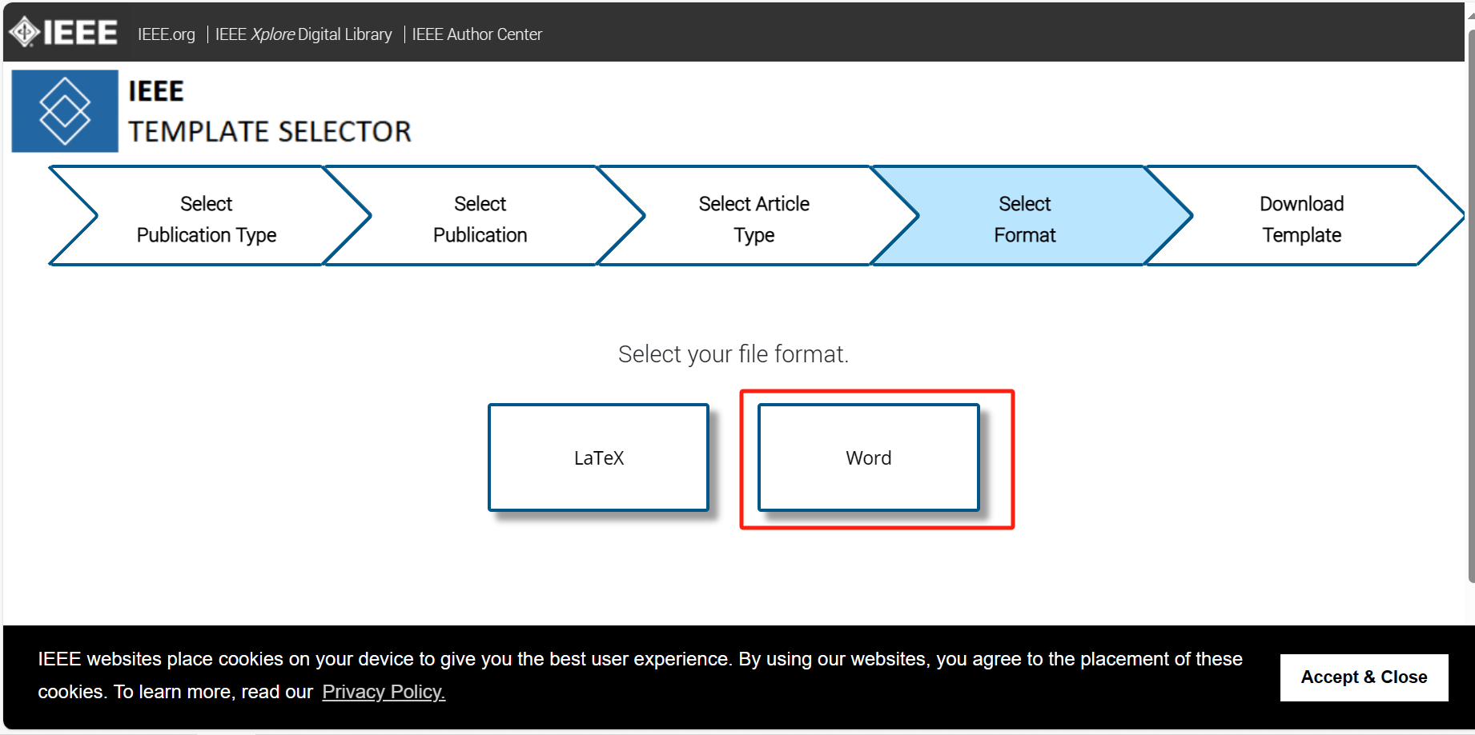Choose the LaTeX file format

point(599,457)
